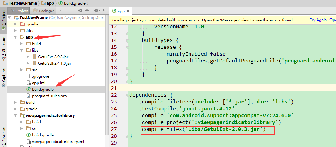Click the Hide panel icon in Project toolbar
This screenshot has width=336, height=147.
(x=104, y=11)
